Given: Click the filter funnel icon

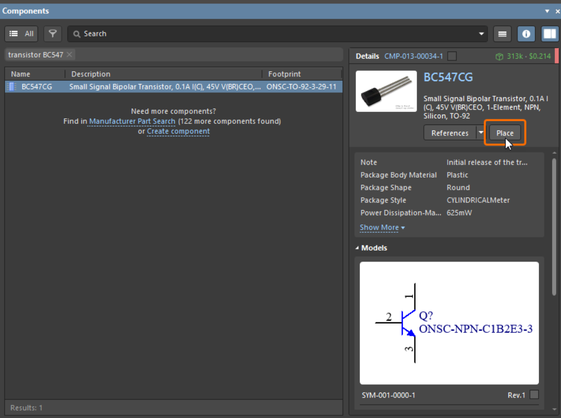Looking at the screenshot, I should point(53,34).
